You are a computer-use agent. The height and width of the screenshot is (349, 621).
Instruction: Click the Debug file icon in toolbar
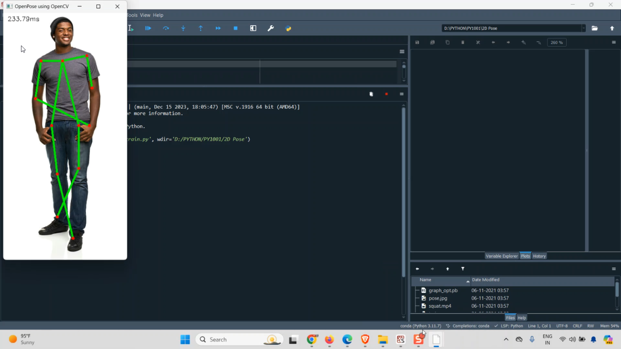[x=148, y=28]
